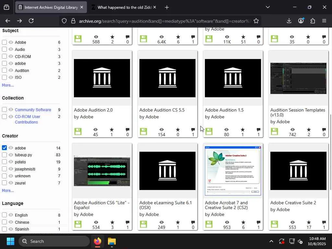
Task: Check the Audio subject checkbox
Action: tap(5, 49)
